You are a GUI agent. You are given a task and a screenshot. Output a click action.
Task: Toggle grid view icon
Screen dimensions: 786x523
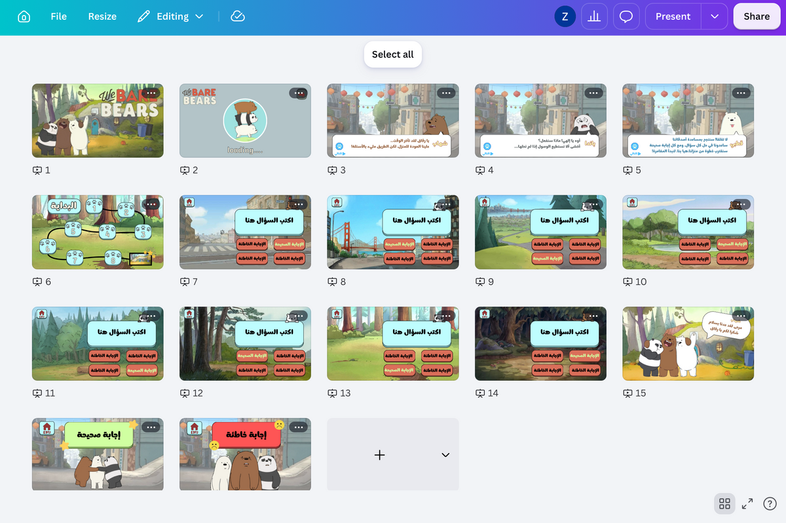click(x=724, y=504)
